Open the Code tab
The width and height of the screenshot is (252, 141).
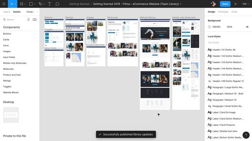click(234, 12)
